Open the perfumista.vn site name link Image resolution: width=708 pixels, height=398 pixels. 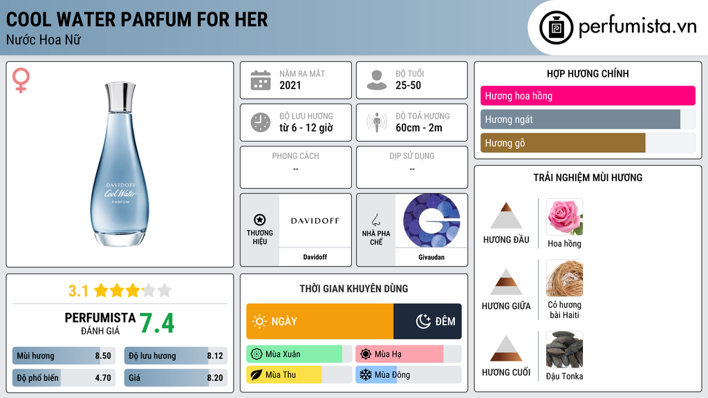(637, 27)
